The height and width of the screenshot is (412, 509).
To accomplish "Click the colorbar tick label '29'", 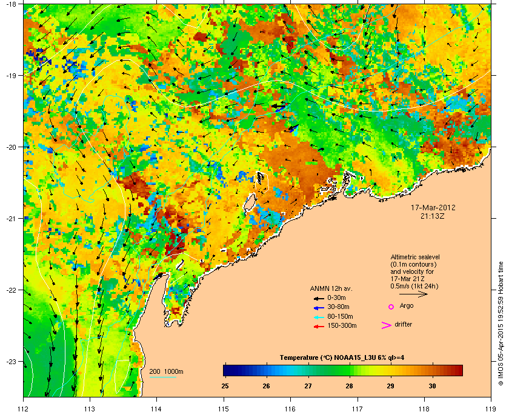I will point(390,387).
